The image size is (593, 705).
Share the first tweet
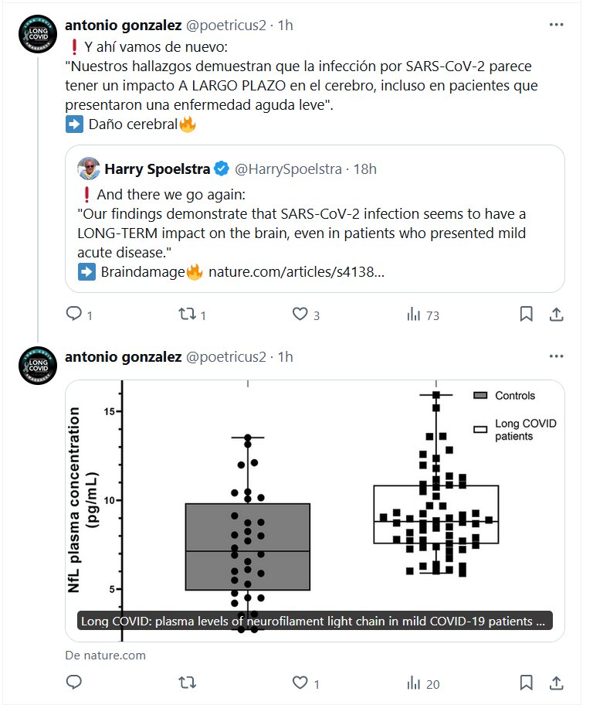point(556,314)
